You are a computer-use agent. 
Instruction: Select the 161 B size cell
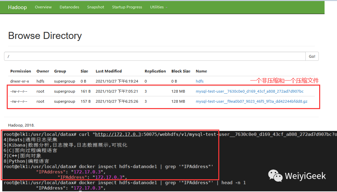85,91
